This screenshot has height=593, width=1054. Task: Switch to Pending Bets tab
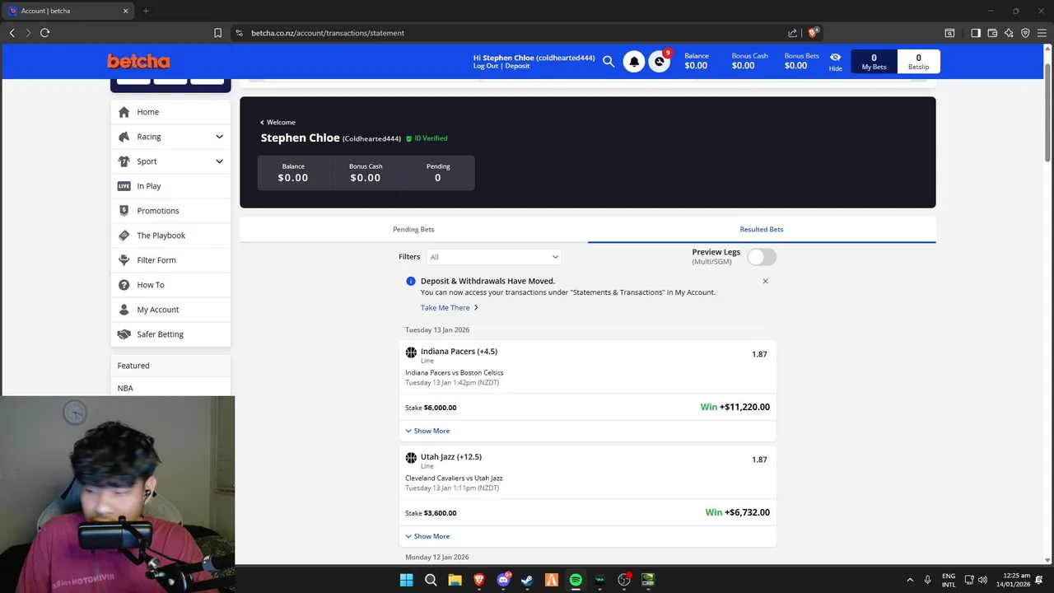coord(413,229)
